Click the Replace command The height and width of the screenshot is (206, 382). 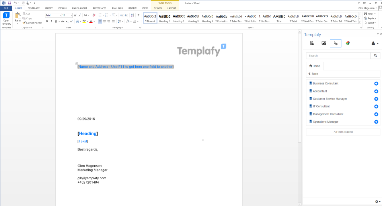click(370, 18)
